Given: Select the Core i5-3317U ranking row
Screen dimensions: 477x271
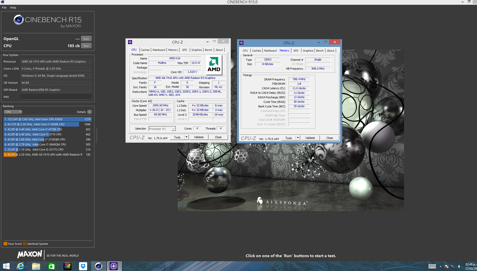Looking at the screenshot, I should click(47, 149).
